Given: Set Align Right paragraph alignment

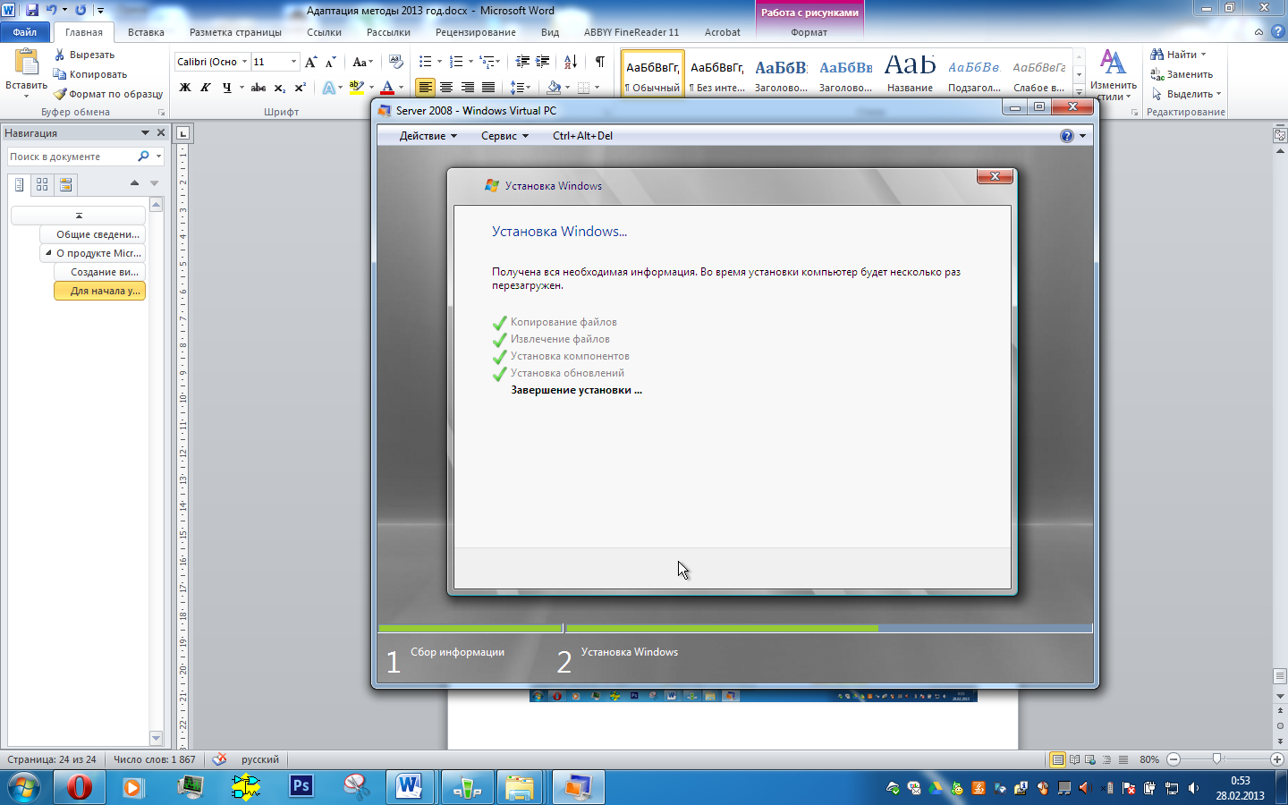Looking at the screenshot, I should coord(467,88).
